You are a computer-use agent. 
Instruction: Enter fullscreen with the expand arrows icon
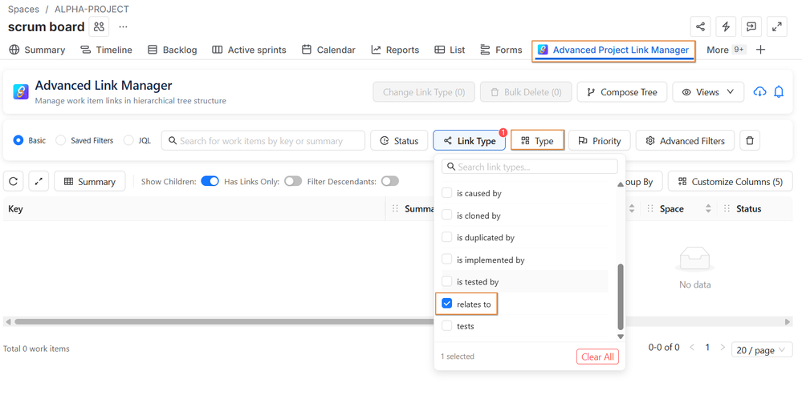pyautogui.click(x=777, y=26)
